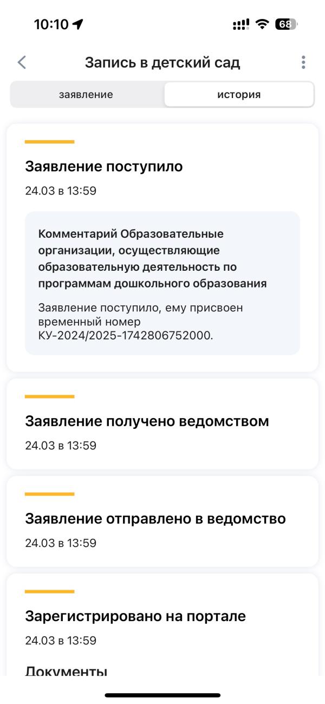Tap the Документы section heading
Image resolution: width=325 pixels, height=704 pixels.
tap(66, 672)
